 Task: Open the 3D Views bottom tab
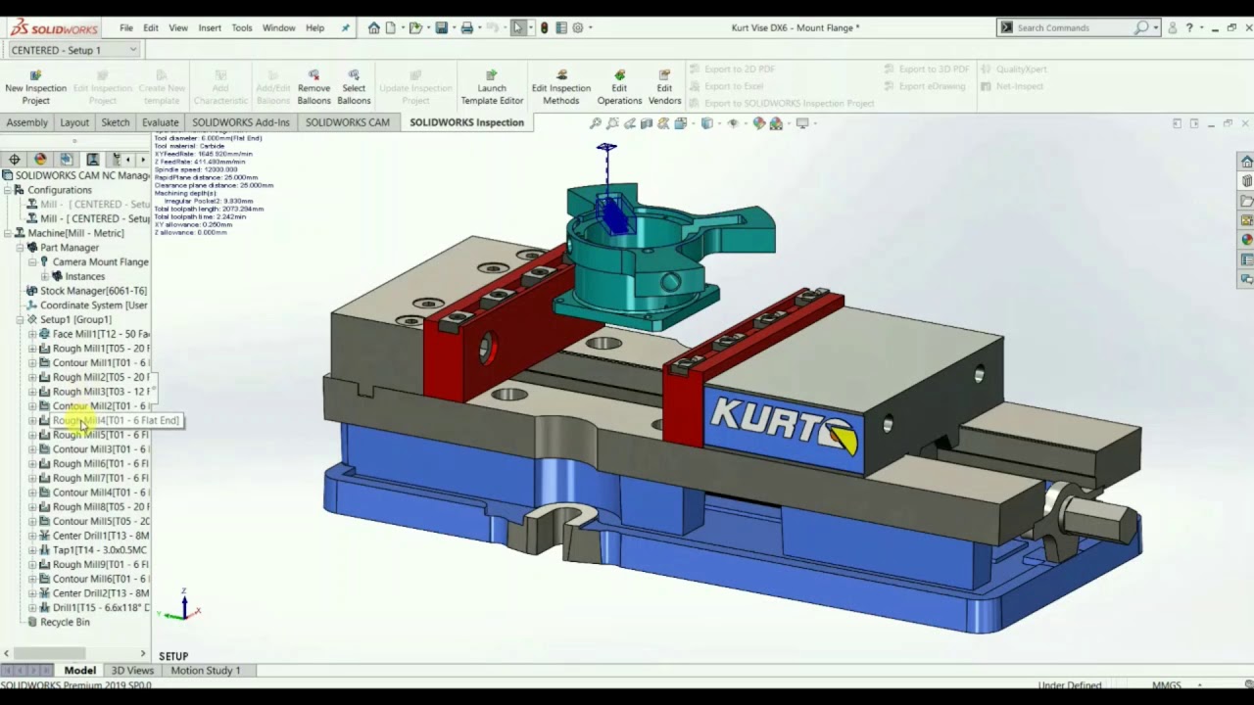pyautogui.click(x=132, y=671)
